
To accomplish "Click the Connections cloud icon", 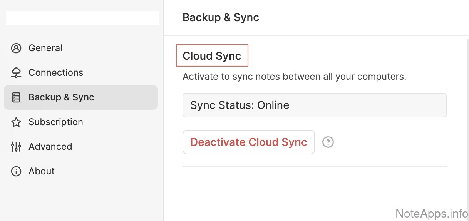I will pyautogui.click(x=16, y=73).
